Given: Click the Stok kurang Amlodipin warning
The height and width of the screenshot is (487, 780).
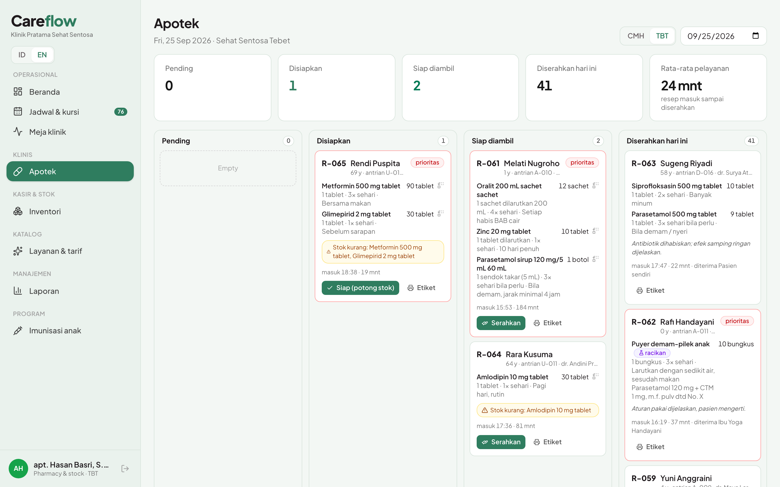Looking at the screenshot, I should pyautogui.click(x=538, y=410).
